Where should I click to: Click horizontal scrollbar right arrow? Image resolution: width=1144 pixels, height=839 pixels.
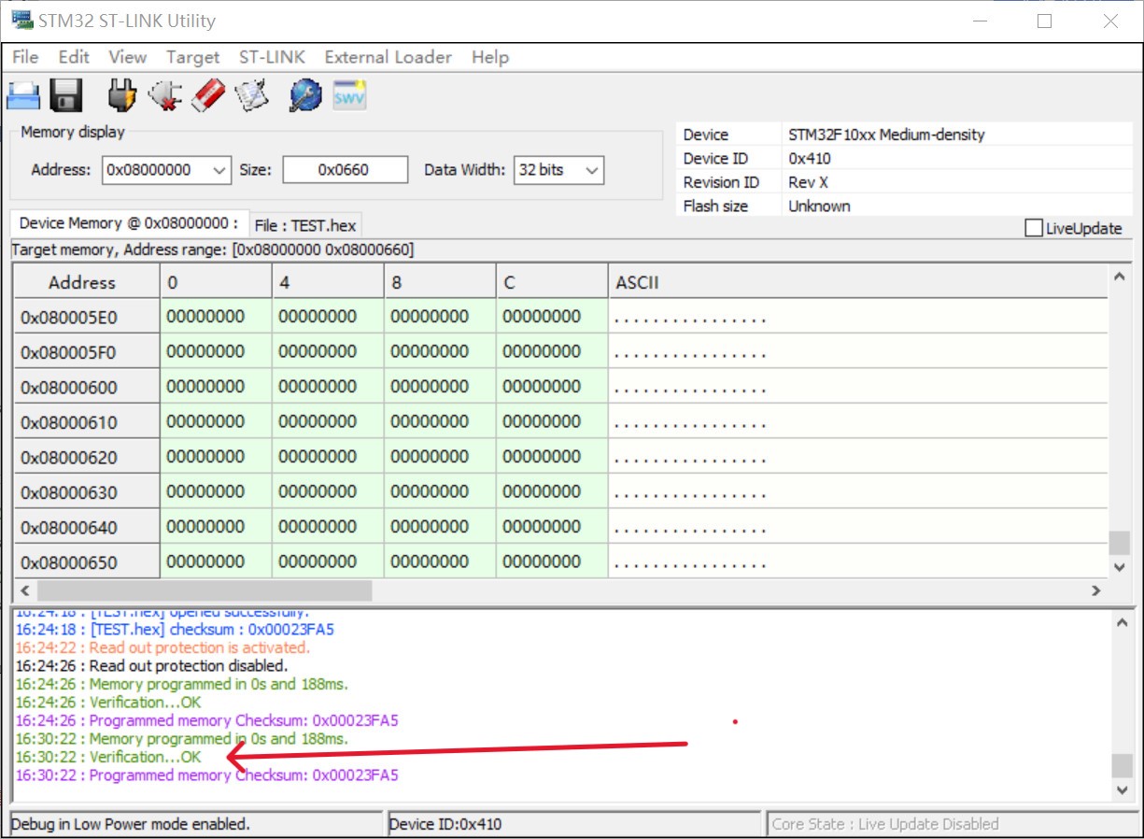click(x=1096, y=590)
